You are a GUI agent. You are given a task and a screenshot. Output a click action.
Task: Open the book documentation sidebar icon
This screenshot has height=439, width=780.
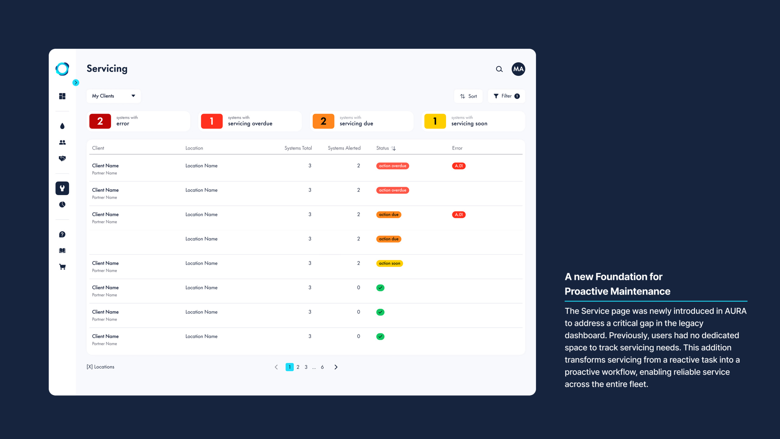(x=62, y=251)
